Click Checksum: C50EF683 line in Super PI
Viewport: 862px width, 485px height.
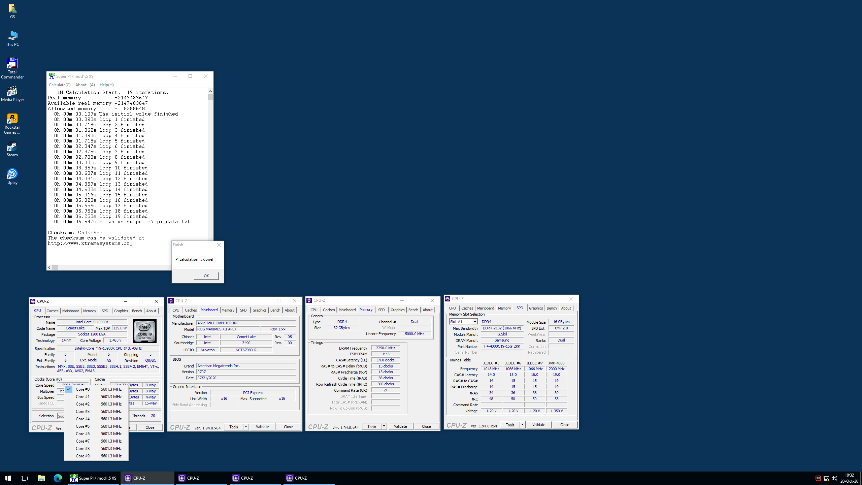75,232
